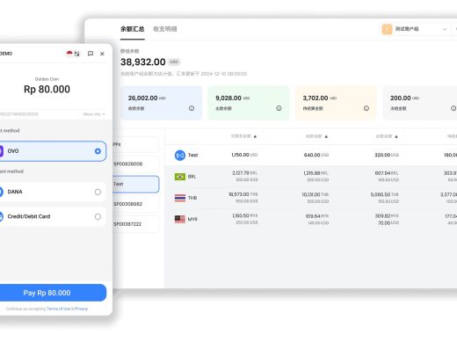Select the OVO payment radio button
The image size is (457, 349).
click(98, 151)
